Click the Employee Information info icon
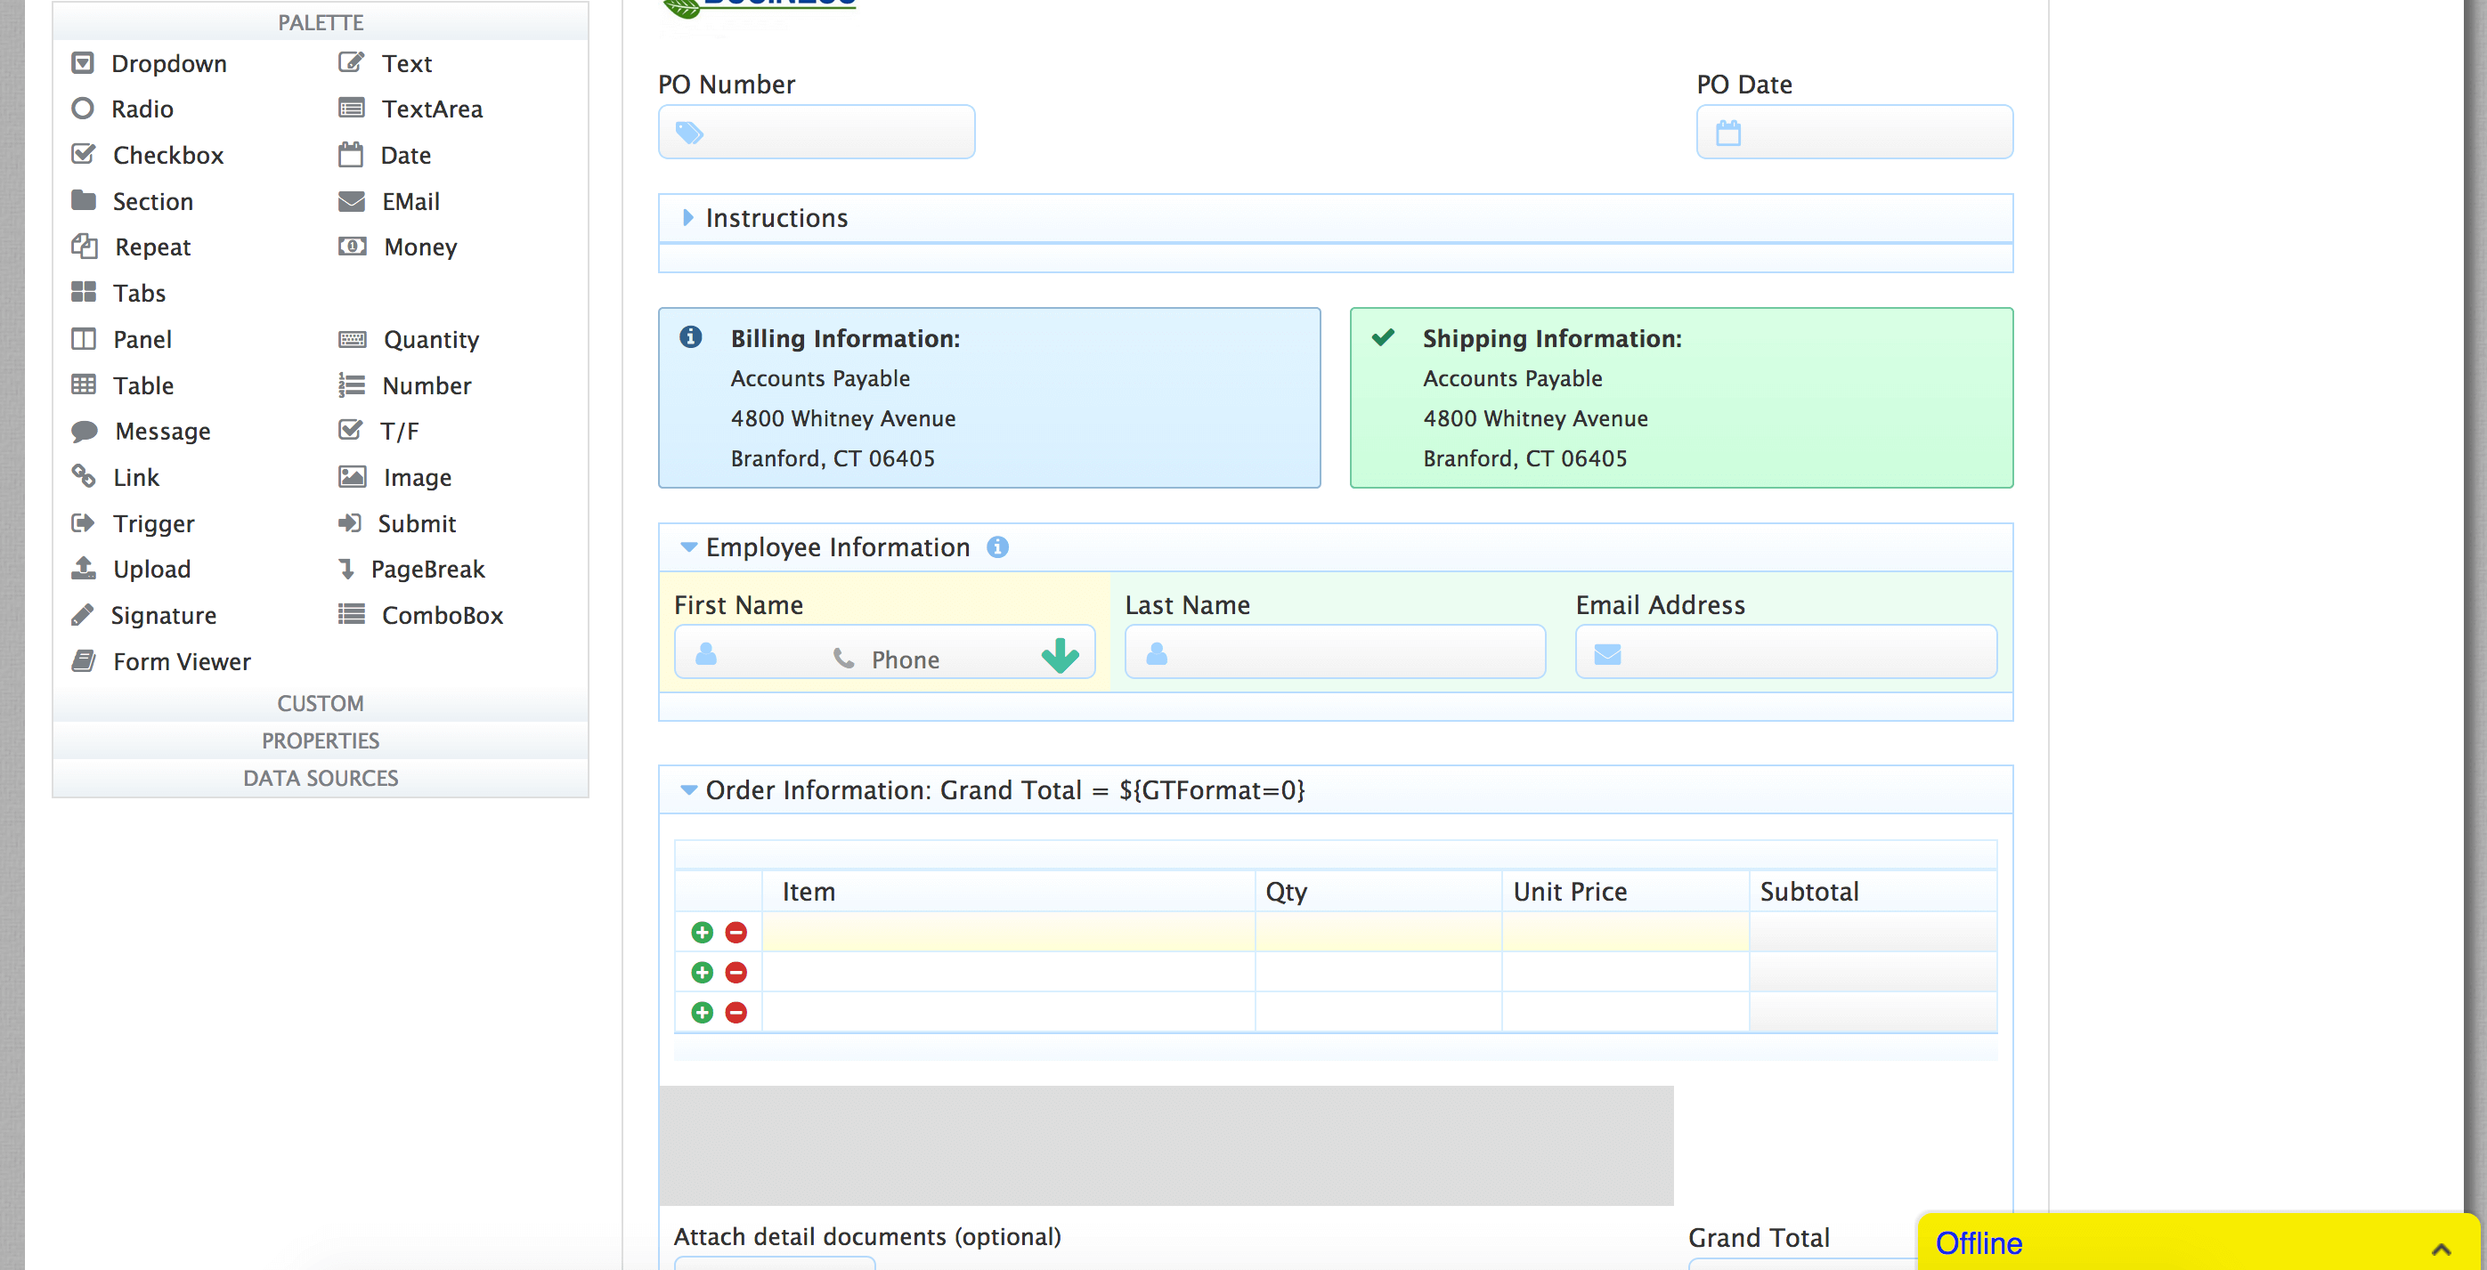The image size is (2487, 1270). point(997,547)
